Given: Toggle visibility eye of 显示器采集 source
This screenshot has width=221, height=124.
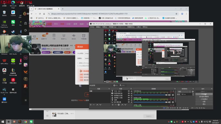Looking at the screenshot, I should coord(129,102).
